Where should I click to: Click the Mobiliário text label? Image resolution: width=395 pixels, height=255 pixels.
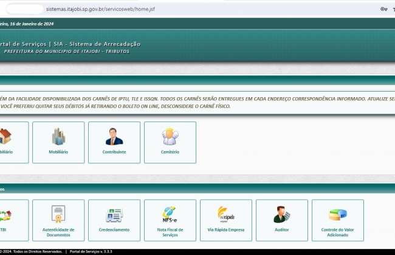point(58,152)
